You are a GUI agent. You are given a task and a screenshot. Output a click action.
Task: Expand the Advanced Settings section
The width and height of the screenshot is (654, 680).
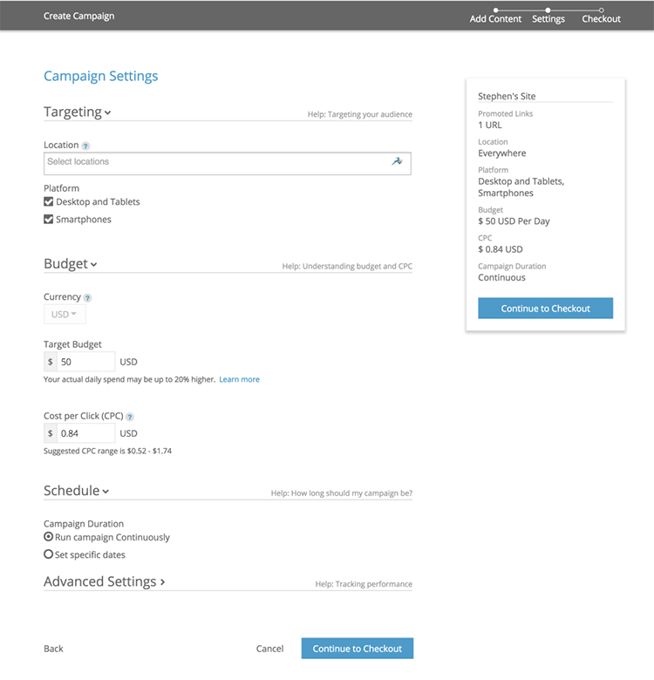104,581
